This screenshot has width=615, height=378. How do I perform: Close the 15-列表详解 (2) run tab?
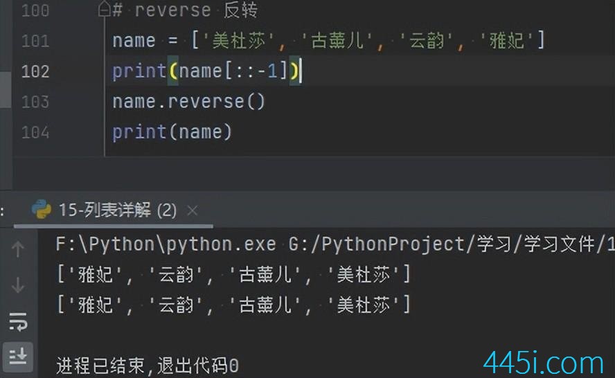(193, 210)
